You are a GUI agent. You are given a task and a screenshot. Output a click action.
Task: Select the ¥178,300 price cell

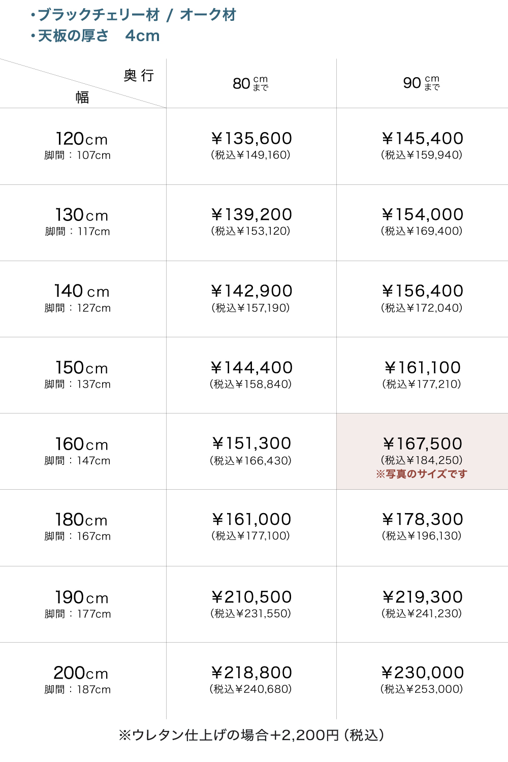pos(422,520)
